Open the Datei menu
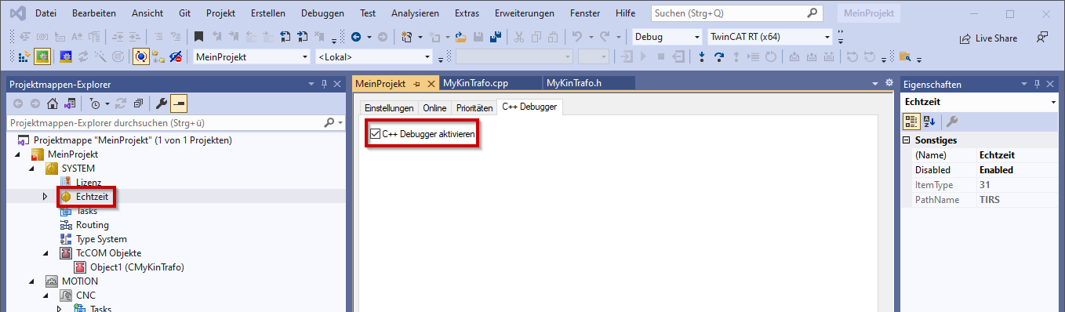The width and height of the screenshot is (1065, 312). click(x=46, y=13)
